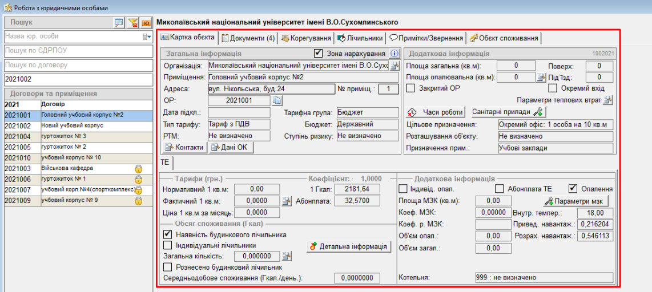Toggle the Абонплата ТЕ checkbox
The height and width of the screenshot is (292, 652).
click(499, 189)
